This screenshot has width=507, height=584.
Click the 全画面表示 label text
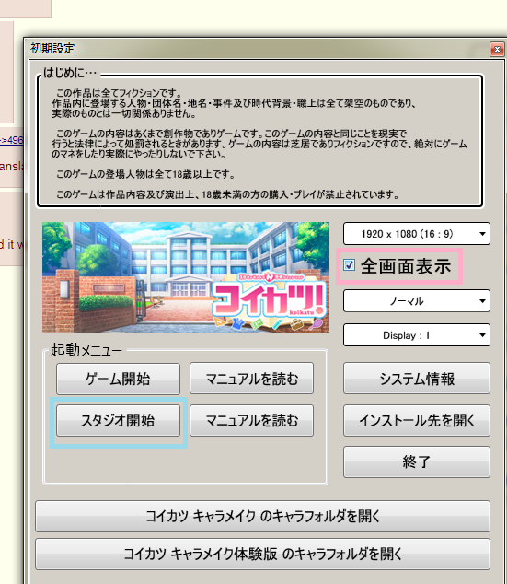coord(406,266)
